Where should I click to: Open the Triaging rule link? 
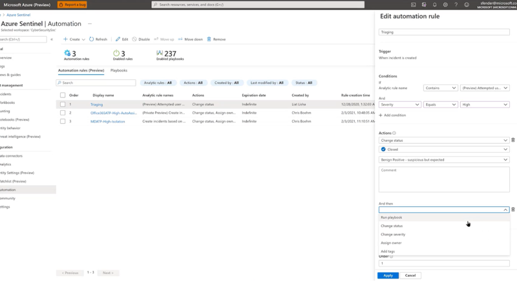96,104
